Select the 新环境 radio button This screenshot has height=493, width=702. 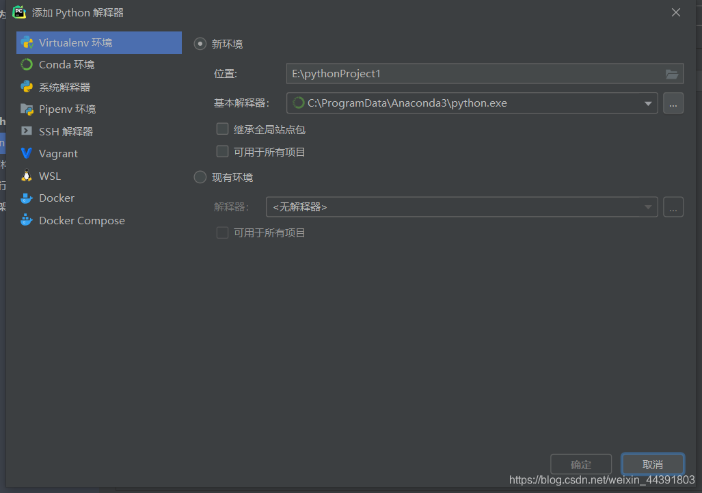click(x=200, y=44)
